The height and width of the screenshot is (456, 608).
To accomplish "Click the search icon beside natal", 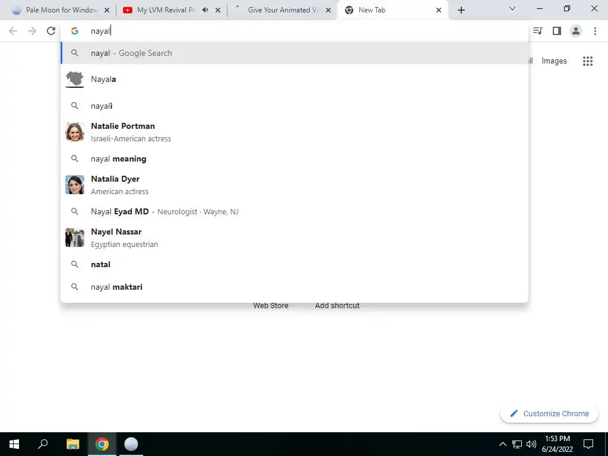I will click(x=75, y=264).
